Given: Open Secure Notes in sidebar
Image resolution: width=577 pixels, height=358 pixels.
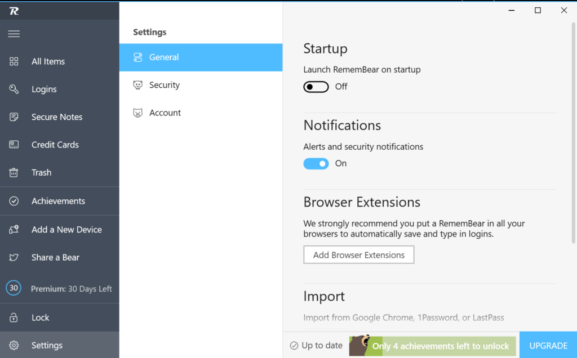Looking at the screenshot, I should [x=60, y=117].
